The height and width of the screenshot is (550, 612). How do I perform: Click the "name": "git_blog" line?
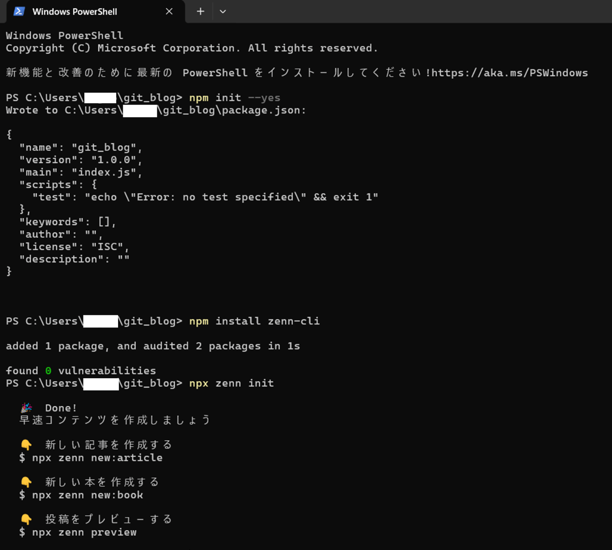click(x=80, y=147)
